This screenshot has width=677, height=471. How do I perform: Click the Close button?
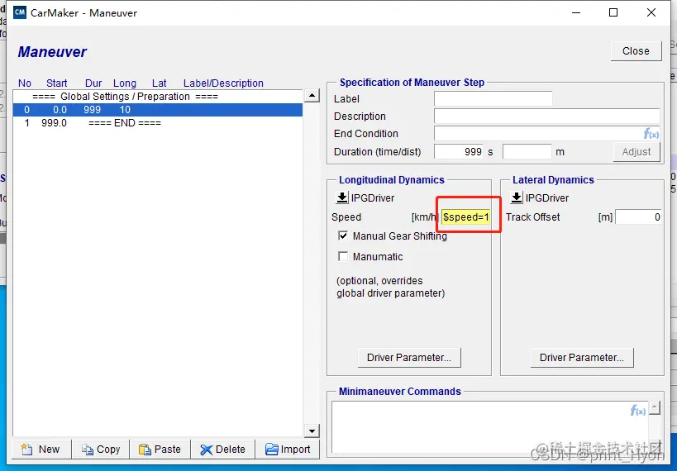pos(636,51)
